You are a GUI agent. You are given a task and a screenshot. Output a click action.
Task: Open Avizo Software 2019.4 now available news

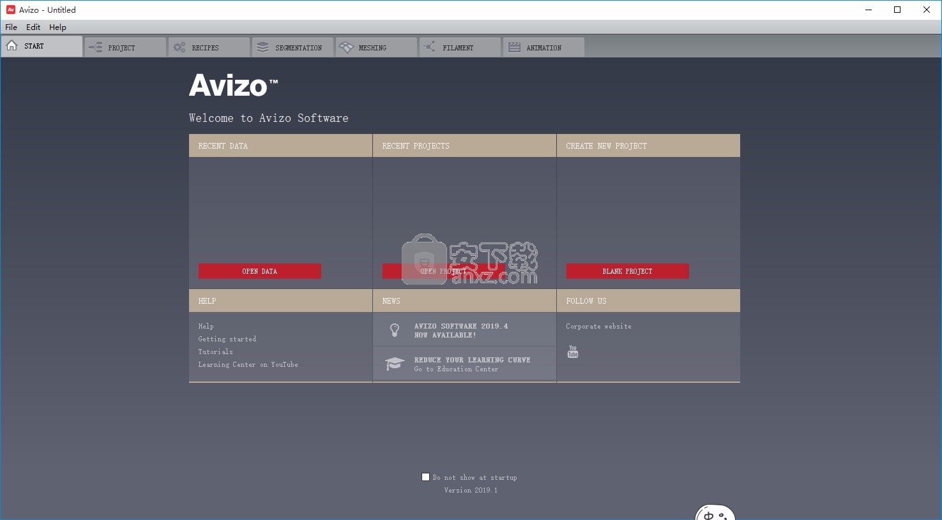(464, 330)
